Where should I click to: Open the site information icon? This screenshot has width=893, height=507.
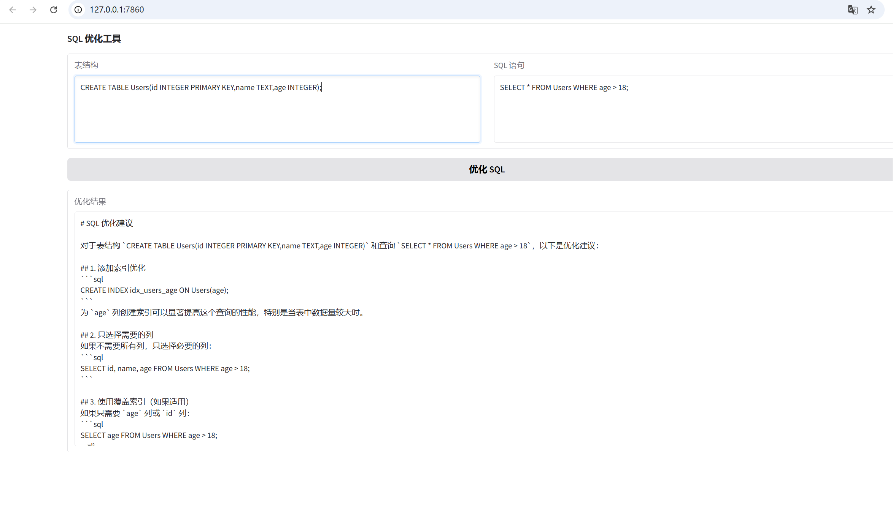pyautogui.click(x=78, y=10)
